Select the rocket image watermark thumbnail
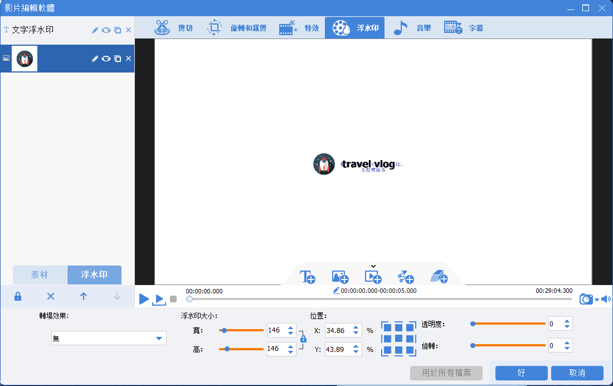 point(25,59)
